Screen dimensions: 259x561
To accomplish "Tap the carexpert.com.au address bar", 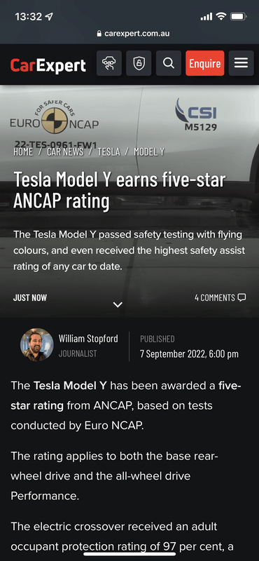I will pos(133,34).
